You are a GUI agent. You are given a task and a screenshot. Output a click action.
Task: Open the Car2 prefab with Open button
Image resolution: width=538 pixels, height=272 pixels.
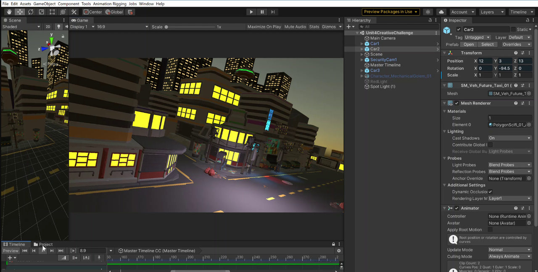point(468,44)
